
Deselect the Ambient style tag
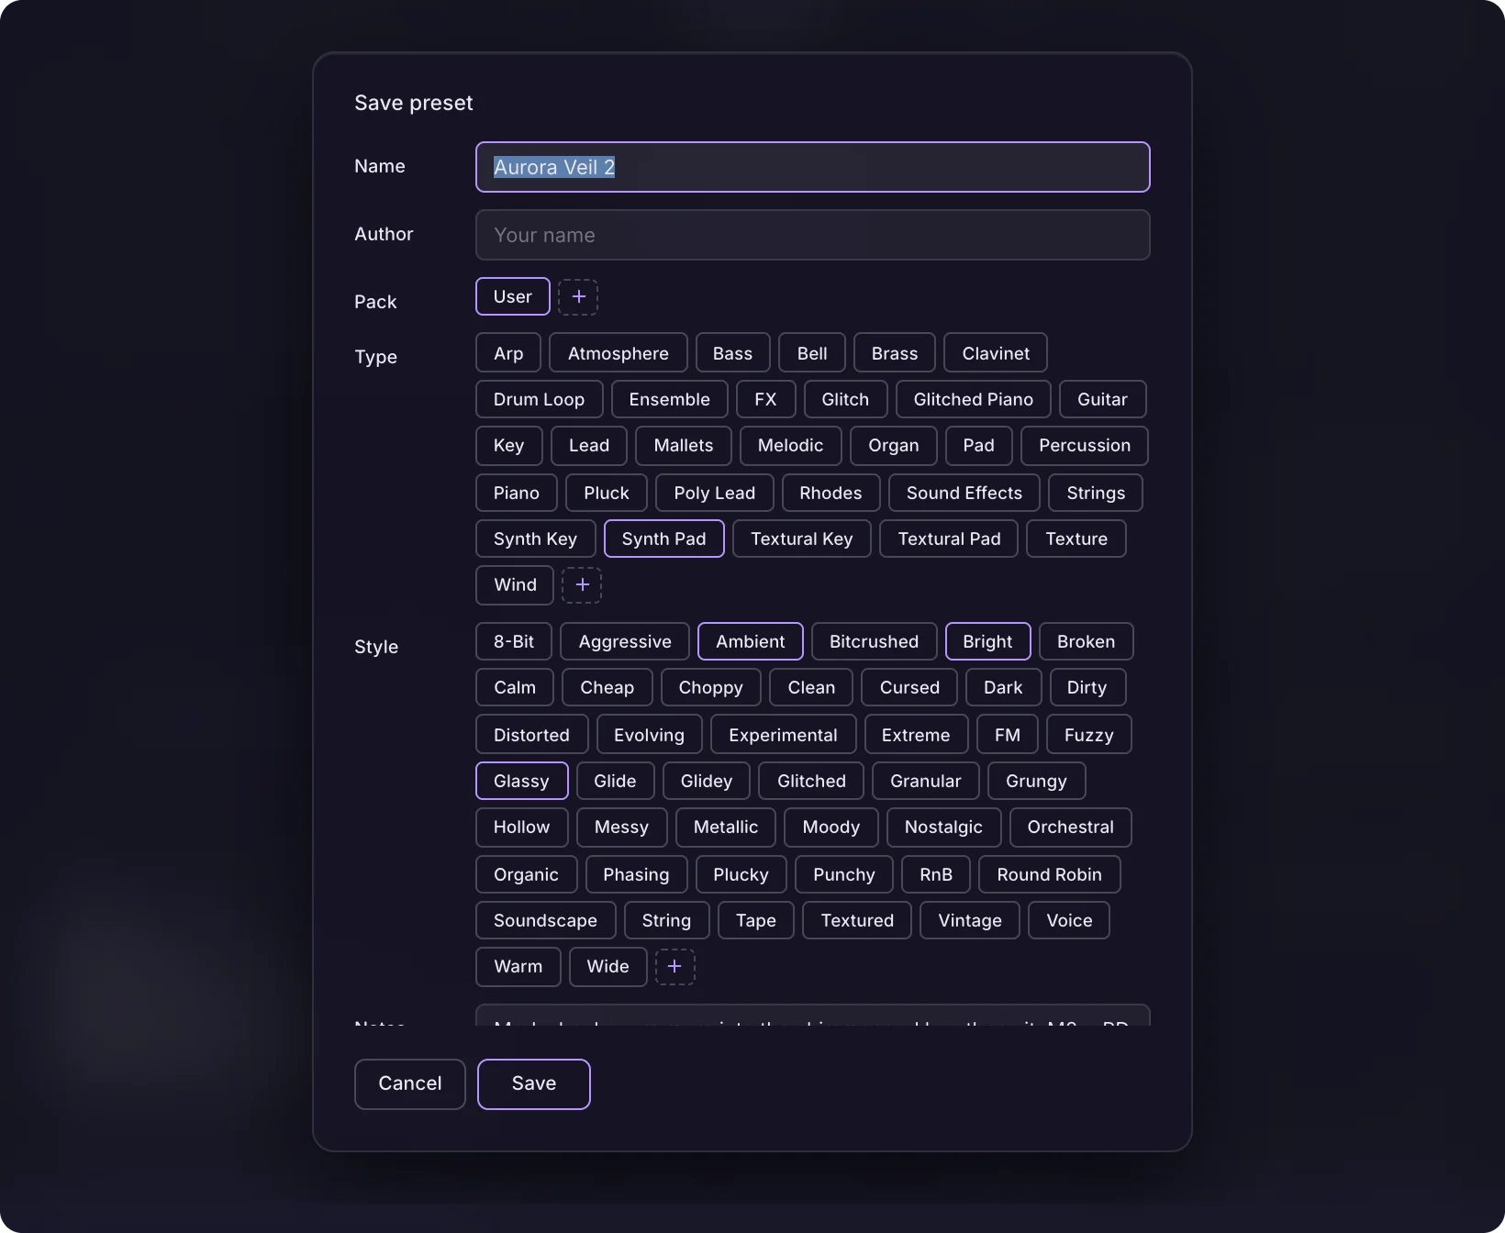click(x=750, y=641)
